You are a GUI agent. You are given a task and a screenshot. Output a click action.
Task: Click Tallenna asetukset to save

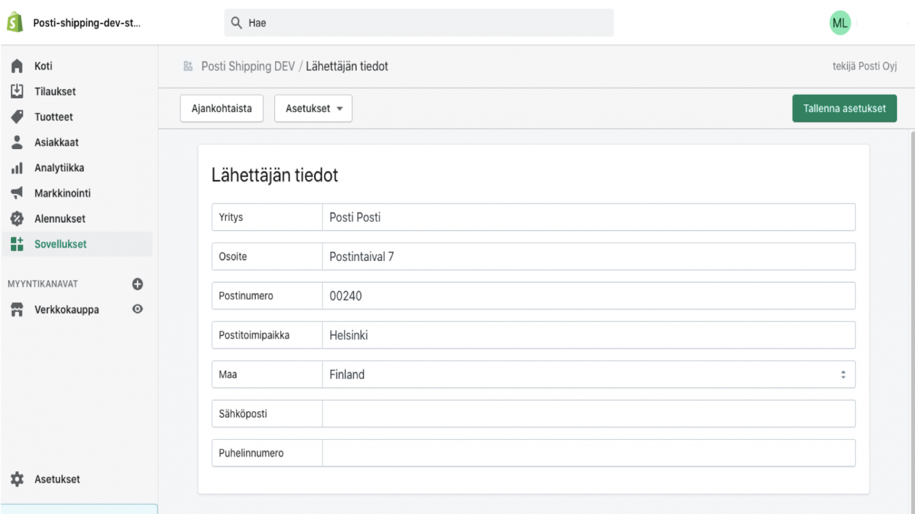click(845, 109)
